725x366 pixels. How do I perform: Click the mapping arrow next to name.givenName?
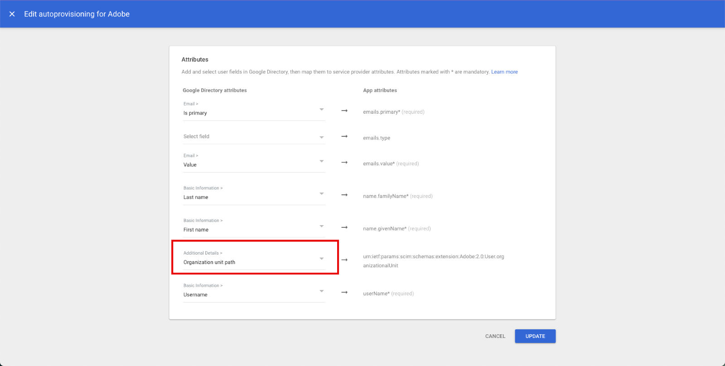[344, 227]
